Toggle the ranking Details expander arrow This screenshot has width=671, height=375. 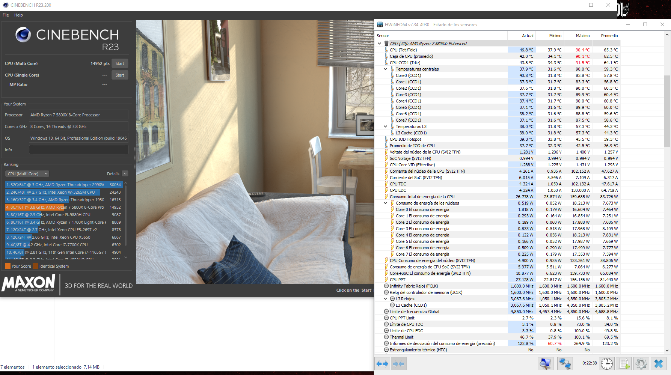point(125,174)
